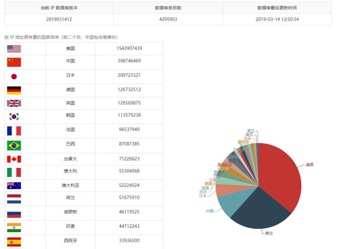Click the United States flag icon
The height and width of the screenshot is (249, 343).
pos(14,49)
